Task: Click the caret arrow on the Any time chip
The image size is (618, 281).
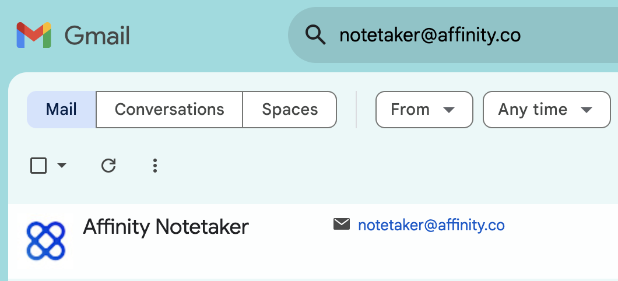Action: pos(587,110)
